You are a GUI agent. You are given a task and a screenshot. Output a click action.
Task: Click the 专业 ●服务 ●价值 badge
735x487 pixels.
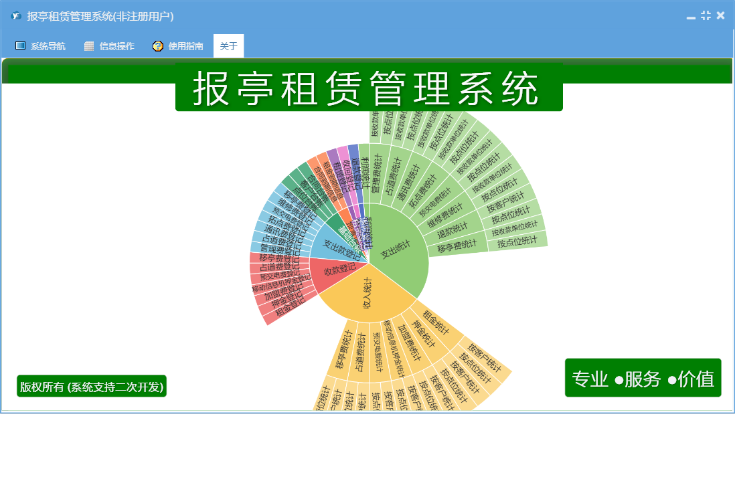click(x=643, y=378)
